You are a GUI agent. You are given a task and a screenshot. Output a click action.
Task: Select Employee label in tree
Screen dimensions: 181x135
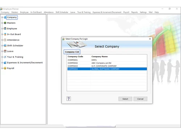tap(12, 28)
